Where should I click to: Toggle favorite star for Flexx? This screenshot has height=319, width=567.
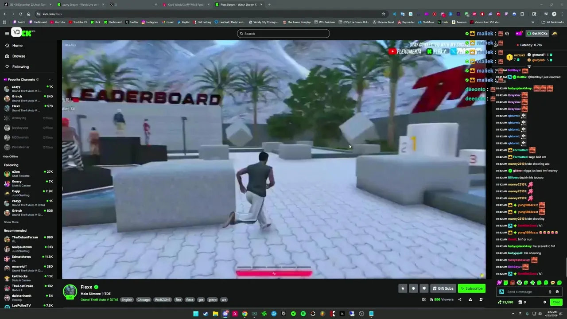pos(403,288)
